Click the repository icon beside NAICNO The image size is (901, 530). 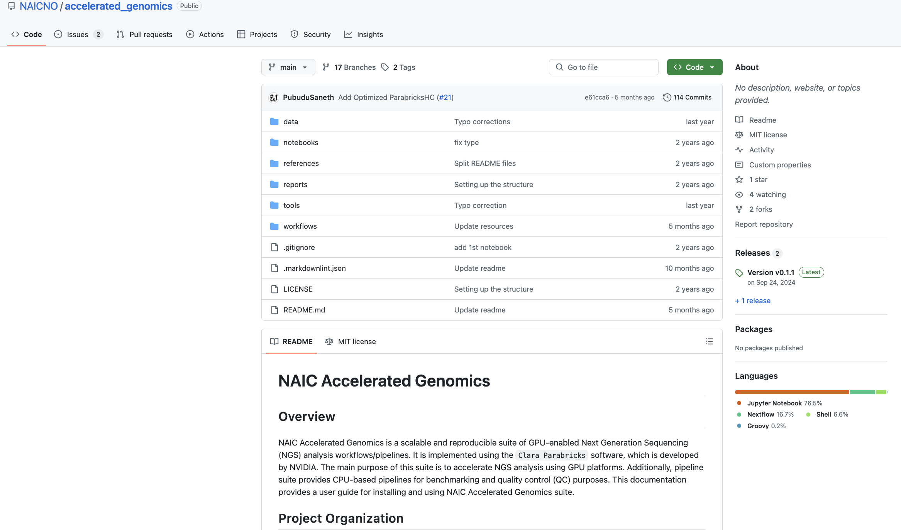(12, 6)
